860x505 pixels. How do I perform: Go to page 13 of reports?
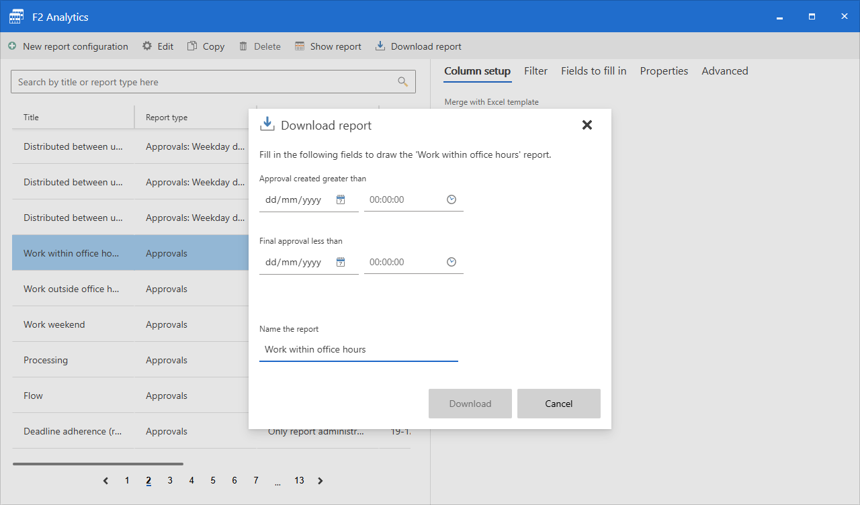point(299,481)
